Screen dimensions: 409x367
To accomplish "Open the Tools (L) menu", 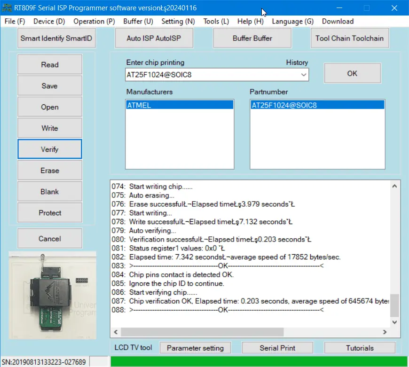I will pyautogui.click(x=216, y=21).
